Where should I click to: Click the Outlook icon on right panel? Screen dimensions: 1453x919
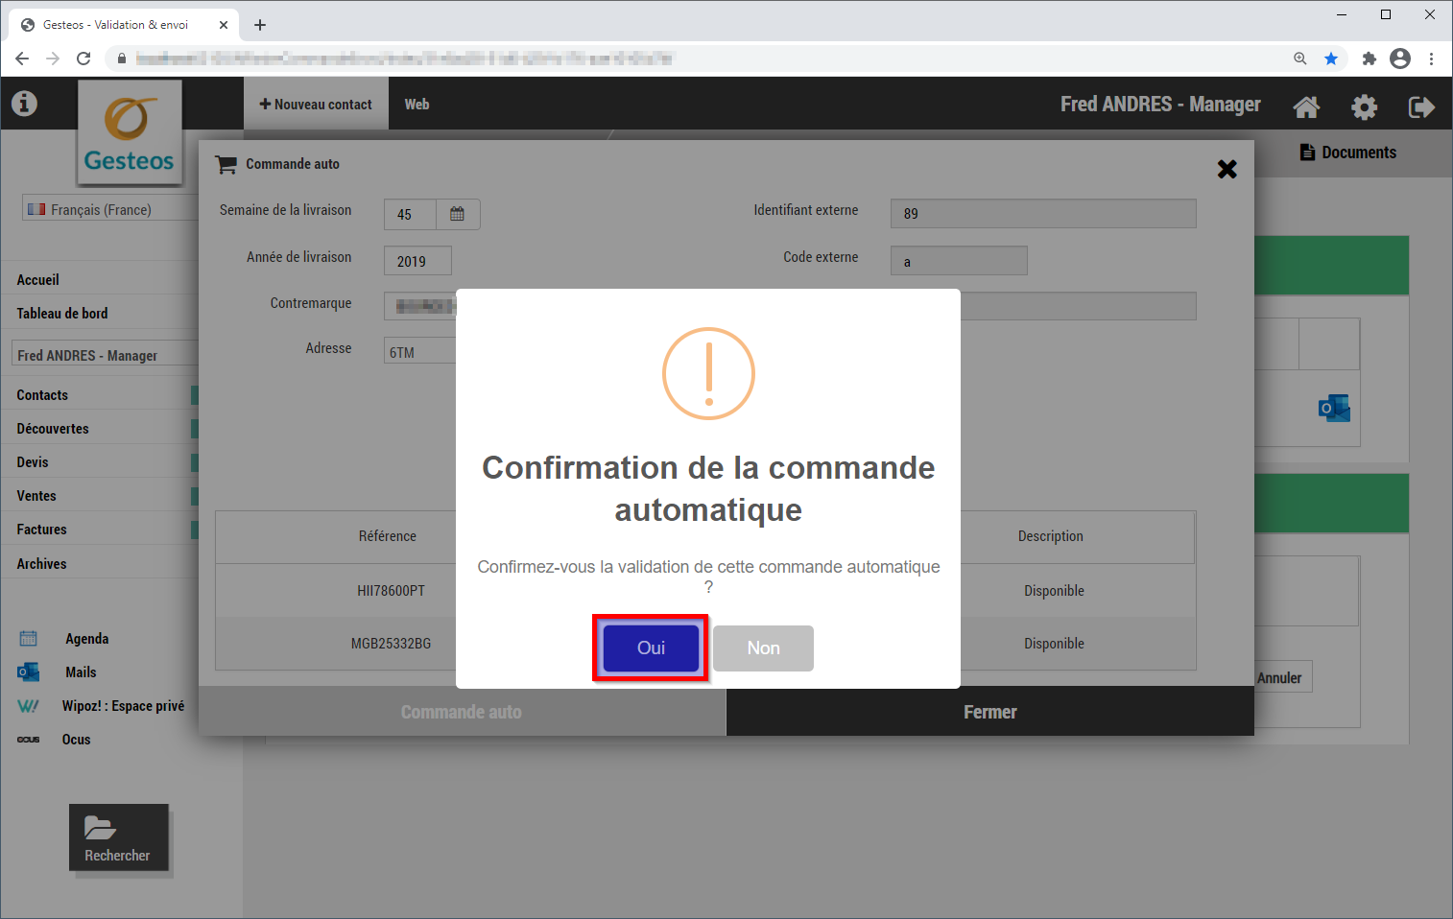(1333, 409)
